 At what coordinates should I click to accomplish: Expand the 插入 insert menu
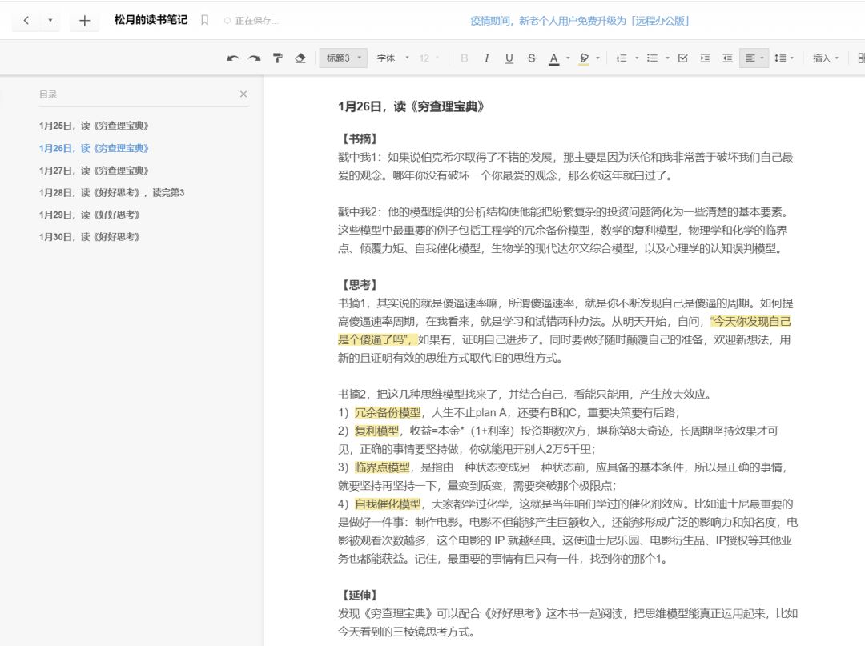[x=826, y=58]
